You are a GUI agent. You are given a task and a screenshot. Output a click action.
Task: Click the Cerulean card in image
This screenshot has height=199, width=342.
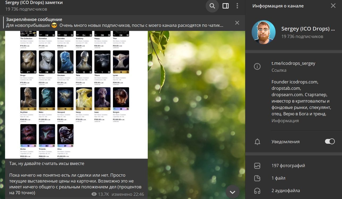pos(65,62)
